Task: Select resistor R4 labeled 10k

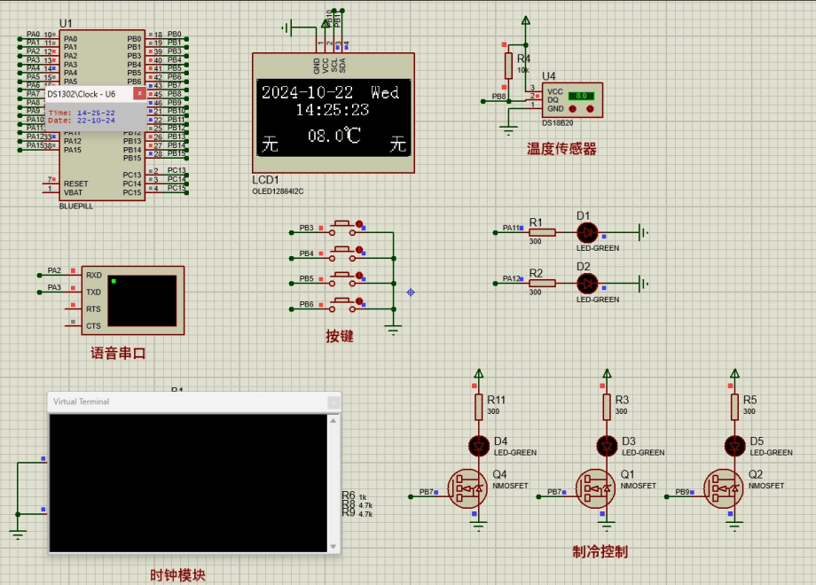Action: (508, 66)
